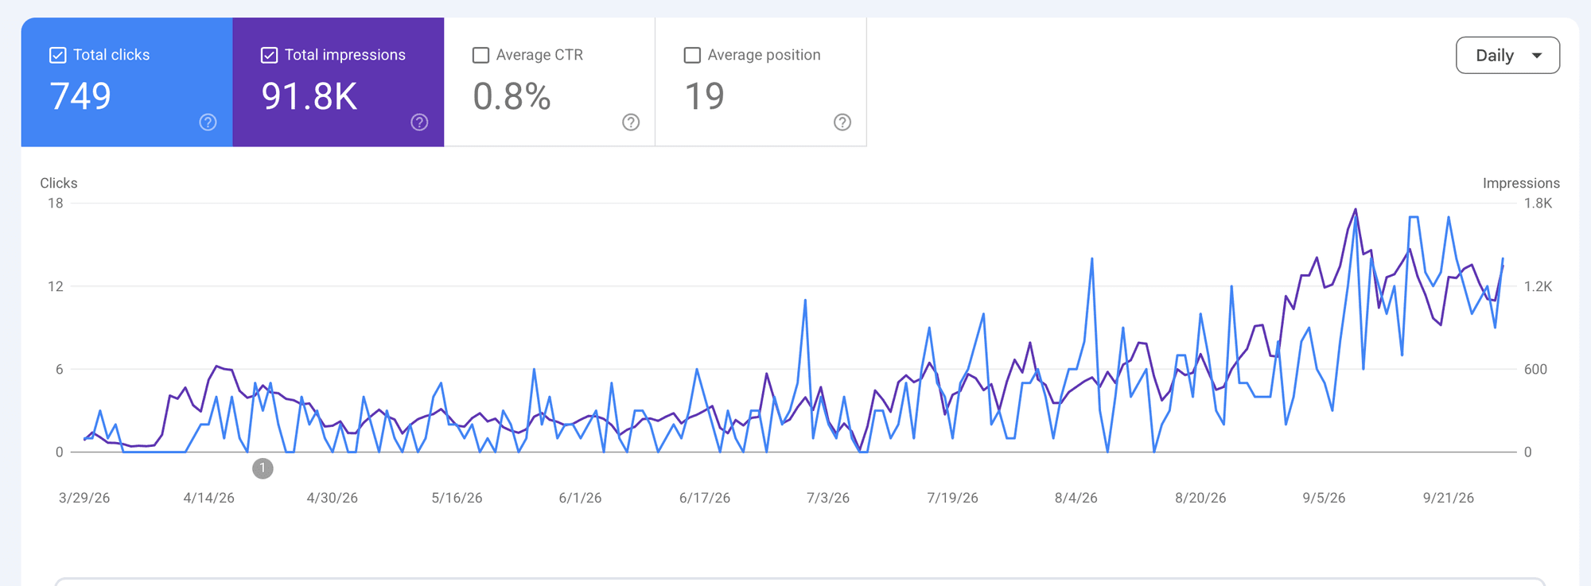Screen dimensions: 1591x586
Task: Open help for Average position metric
Action: click(842, 122)
